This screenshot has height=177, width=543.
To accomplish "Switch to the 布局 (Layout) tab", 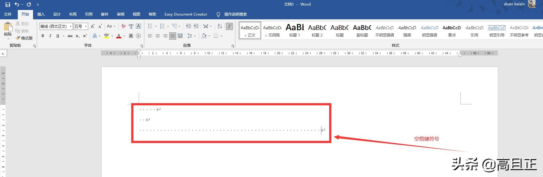I will [x=73, y=14].
